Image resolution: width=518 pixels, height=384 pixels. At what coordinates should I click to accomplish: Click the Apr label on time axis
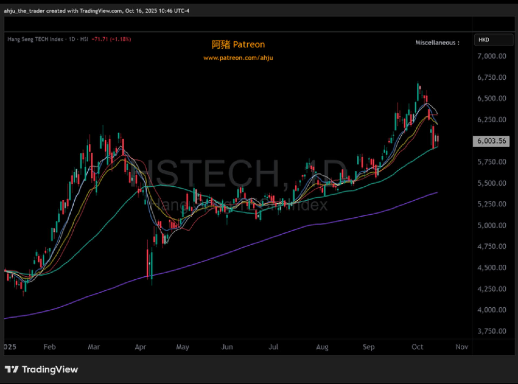point(140,347)
